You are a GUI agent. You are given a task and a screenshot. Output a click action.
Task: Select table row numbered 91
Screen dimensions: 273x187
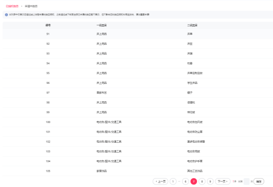point(137,34)
